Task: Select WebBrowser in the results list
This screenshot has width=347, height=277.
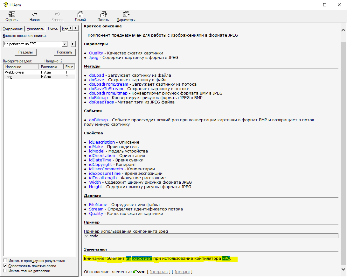Action: [14, 72]
